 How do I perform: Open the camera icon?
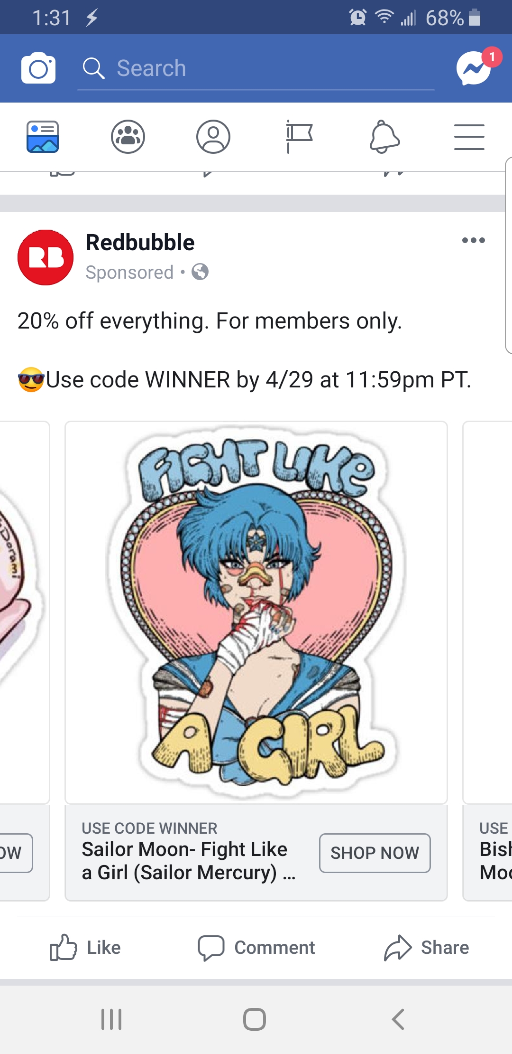tap(38, 68)
